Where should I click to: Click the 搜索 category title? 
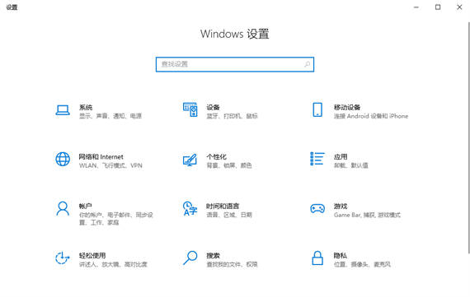pos(213,255)
